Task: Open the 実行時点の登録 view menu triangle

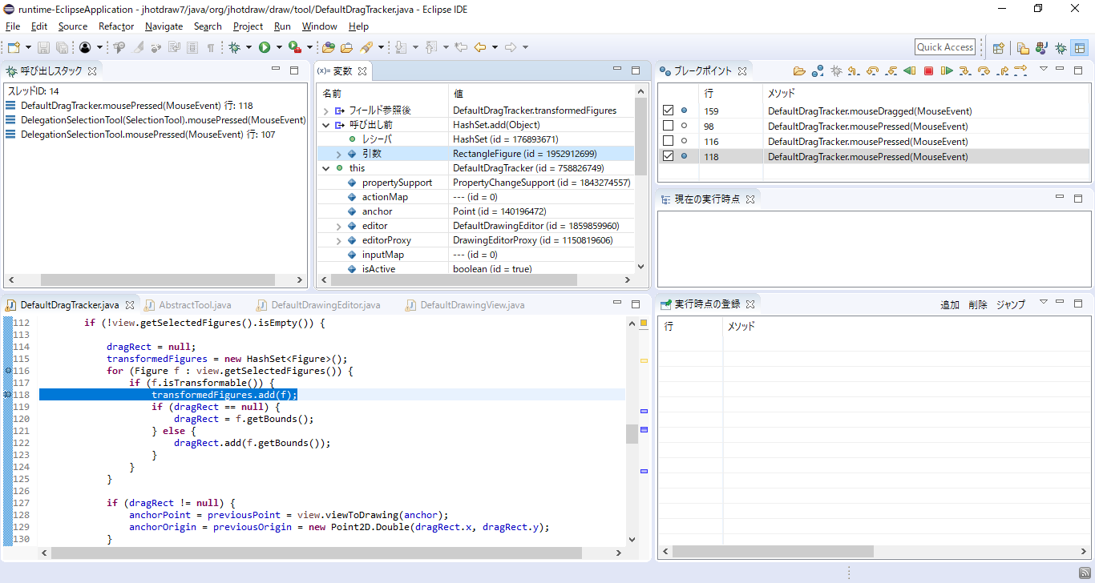Action: tap(1044, 302)
